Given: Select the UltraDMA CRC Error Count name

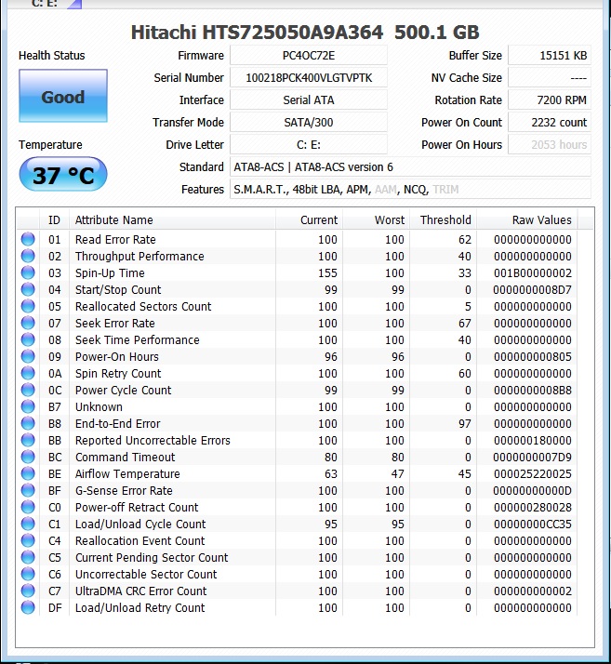Looking at the screenshot, I should click(141, 591).
